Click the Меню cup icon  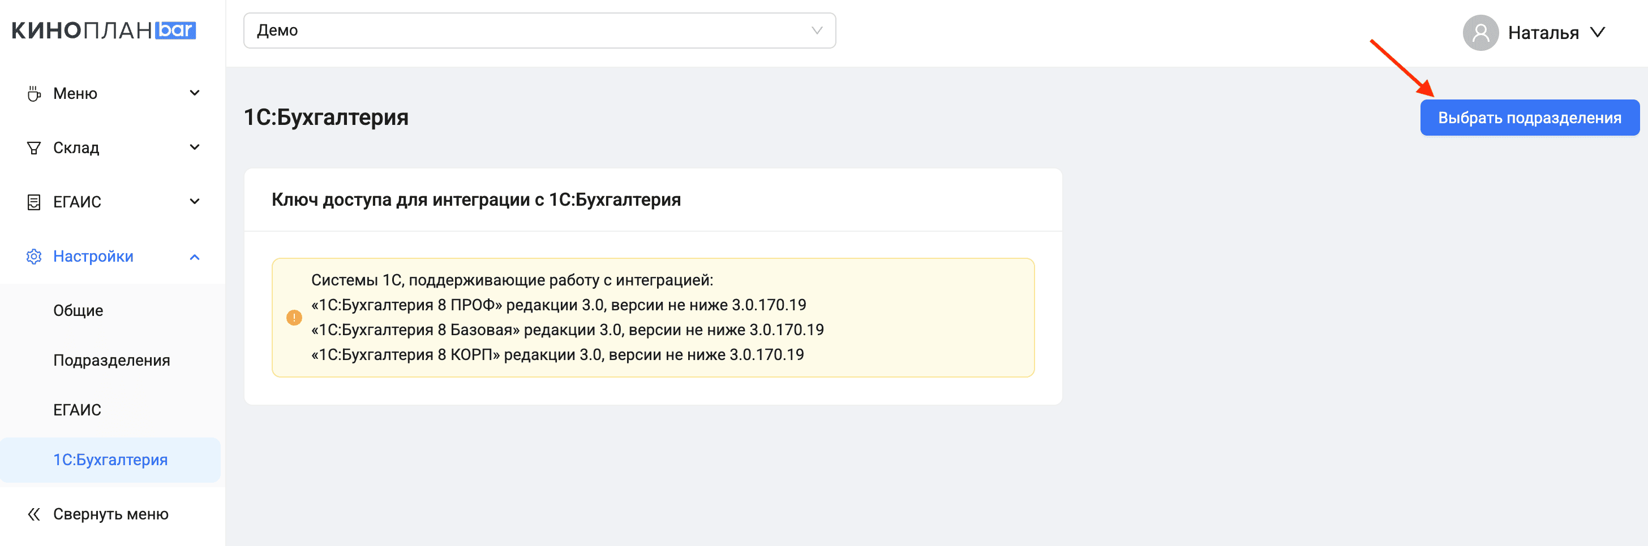click(x=34, y=94)
